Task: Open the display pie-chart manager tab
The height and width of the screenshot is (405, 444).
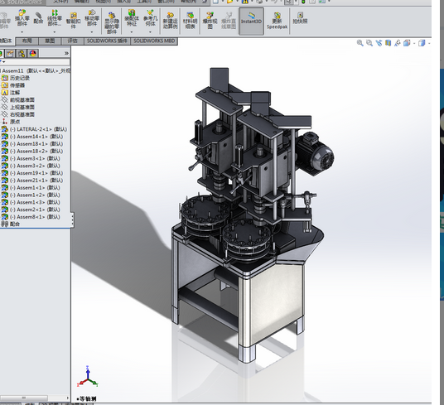Action: point(33,53)
